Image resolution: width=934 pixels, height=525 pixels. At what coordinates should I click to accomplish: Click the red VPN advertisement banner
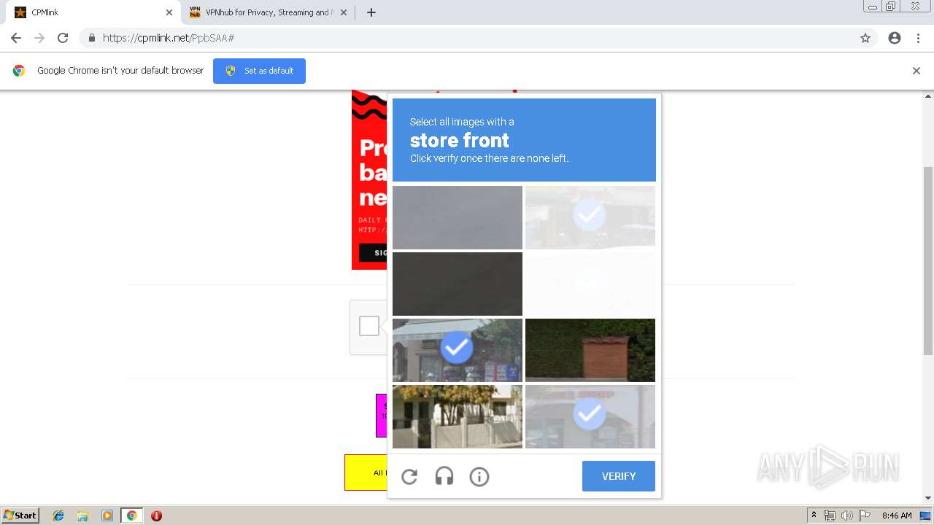pos(369,180)
